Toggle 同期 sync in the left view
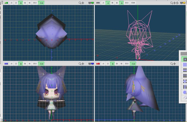 point(133,64)
